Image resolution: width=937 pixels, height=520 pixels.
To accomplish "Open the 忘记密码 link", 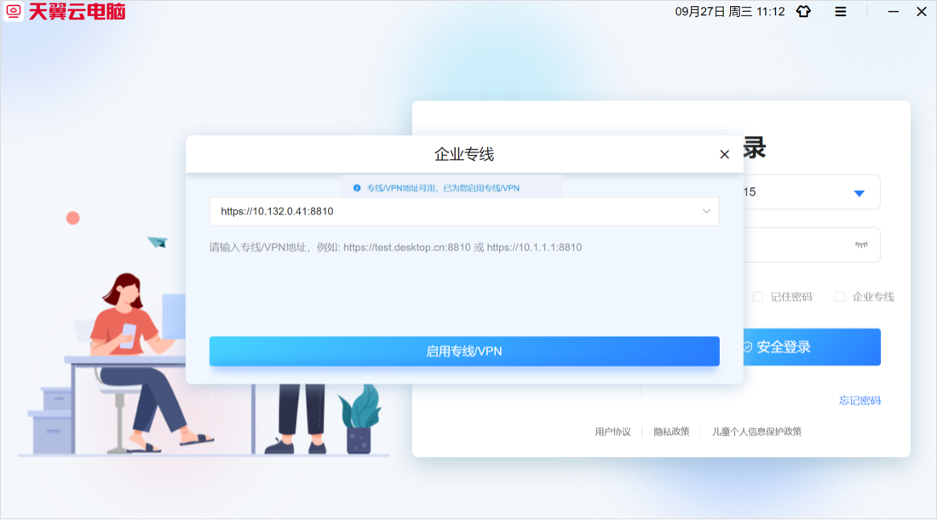I will 859,400.
